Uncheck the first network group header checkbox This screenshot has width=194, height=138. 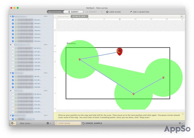[13, 16]
